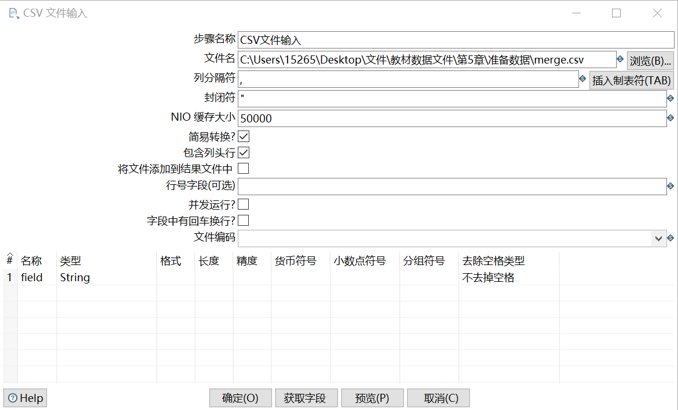Click the row number 1 cell

(10, 277)
